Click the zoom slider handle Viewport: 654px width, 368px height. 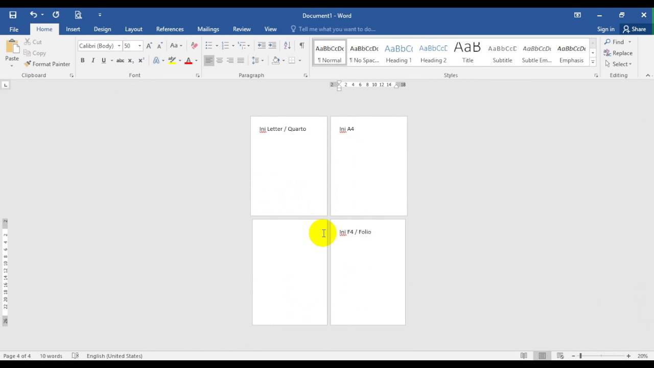580,356
